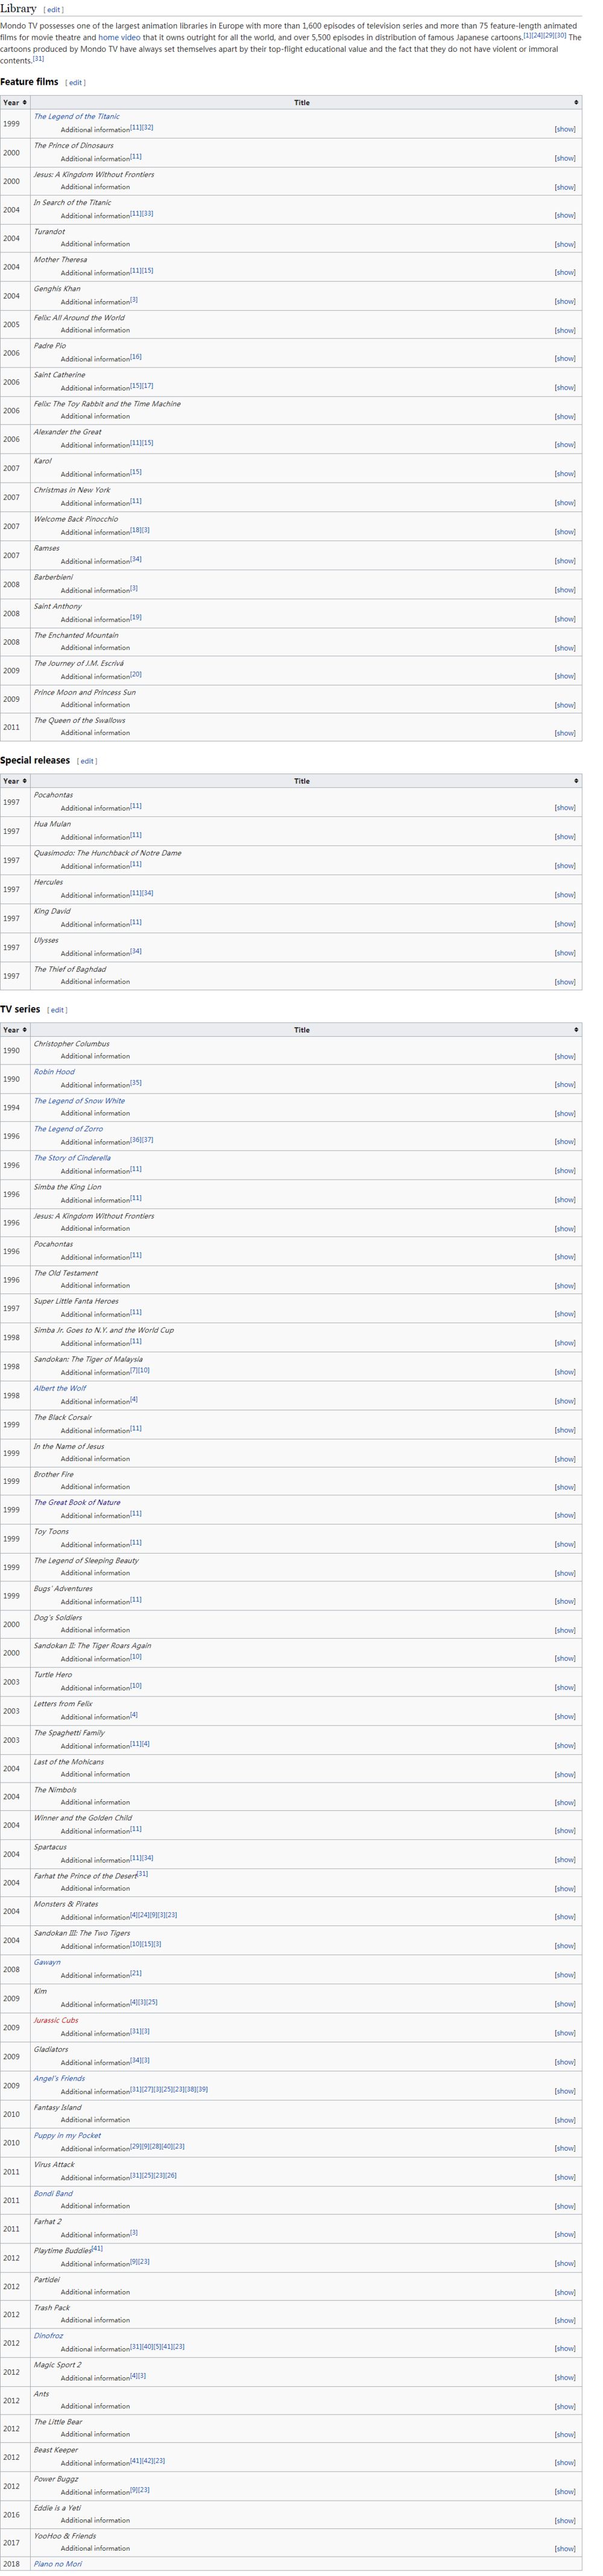Show additional info for The Prince of Dinosaurs
603x2576 pixels.
pyautogui.click(x=565, y=158)
